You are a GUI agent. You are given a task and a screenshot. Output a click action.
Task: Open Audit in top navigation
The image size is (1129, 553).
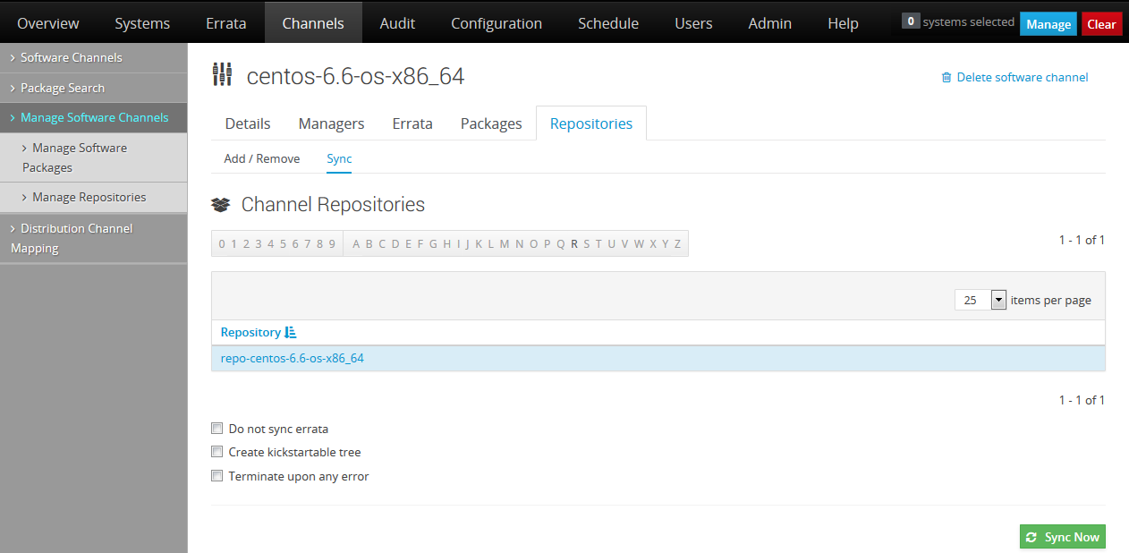coord(397,23)
